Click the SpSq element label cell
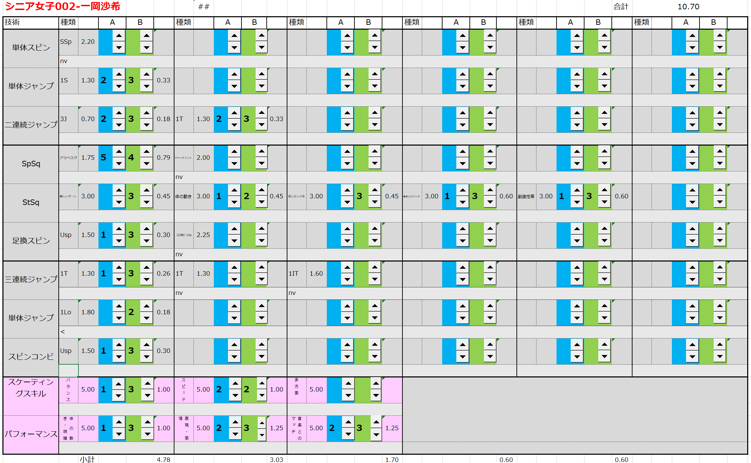Image resolution: width=751 pixels, height=463 pixels. (x=31, y=164)
